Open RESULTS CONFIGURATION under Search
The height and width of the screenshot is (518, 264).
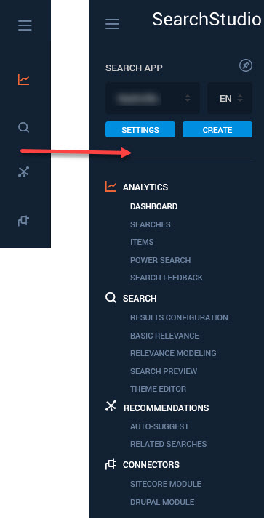[179, 317]
